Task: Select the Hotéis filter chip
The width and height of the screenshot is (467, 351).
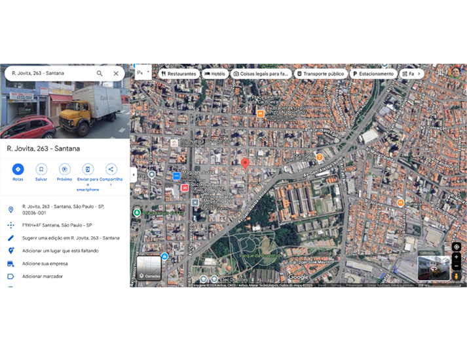Action: tap(215, 73)
